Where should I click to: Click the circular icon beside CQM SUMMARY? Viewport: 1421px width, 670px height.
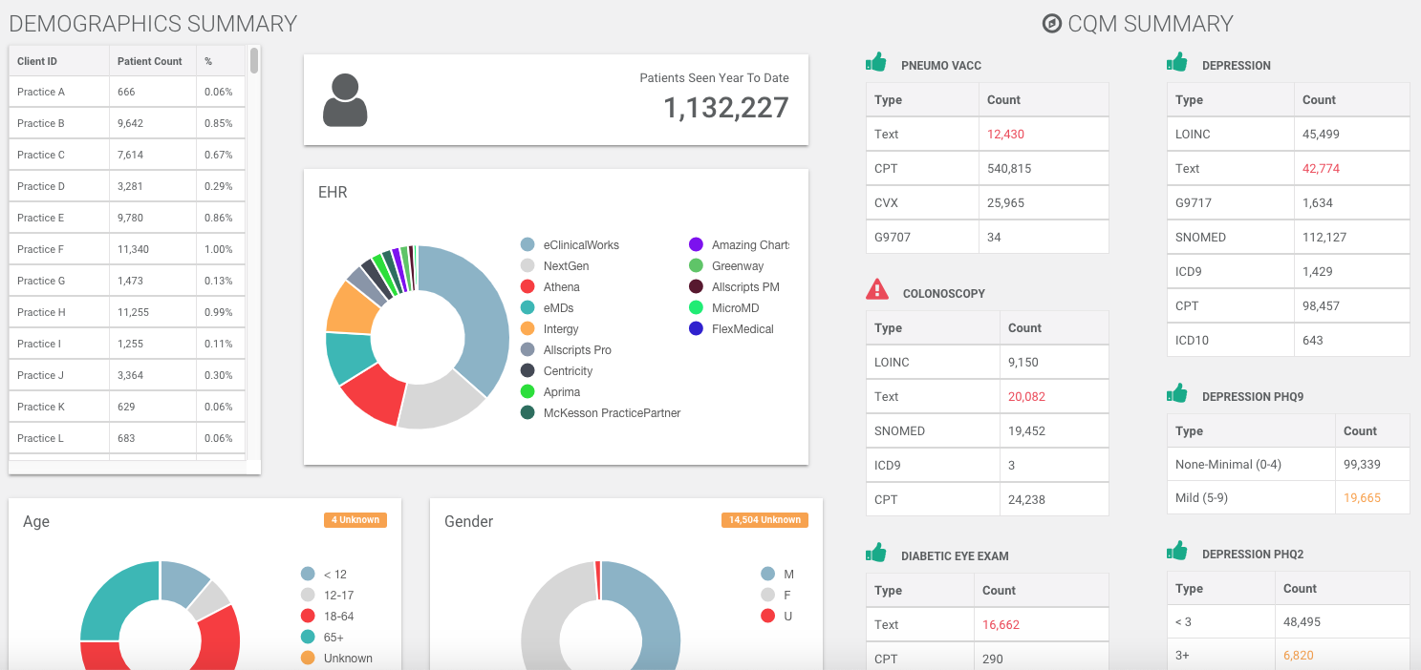(x=1049, y=23)
